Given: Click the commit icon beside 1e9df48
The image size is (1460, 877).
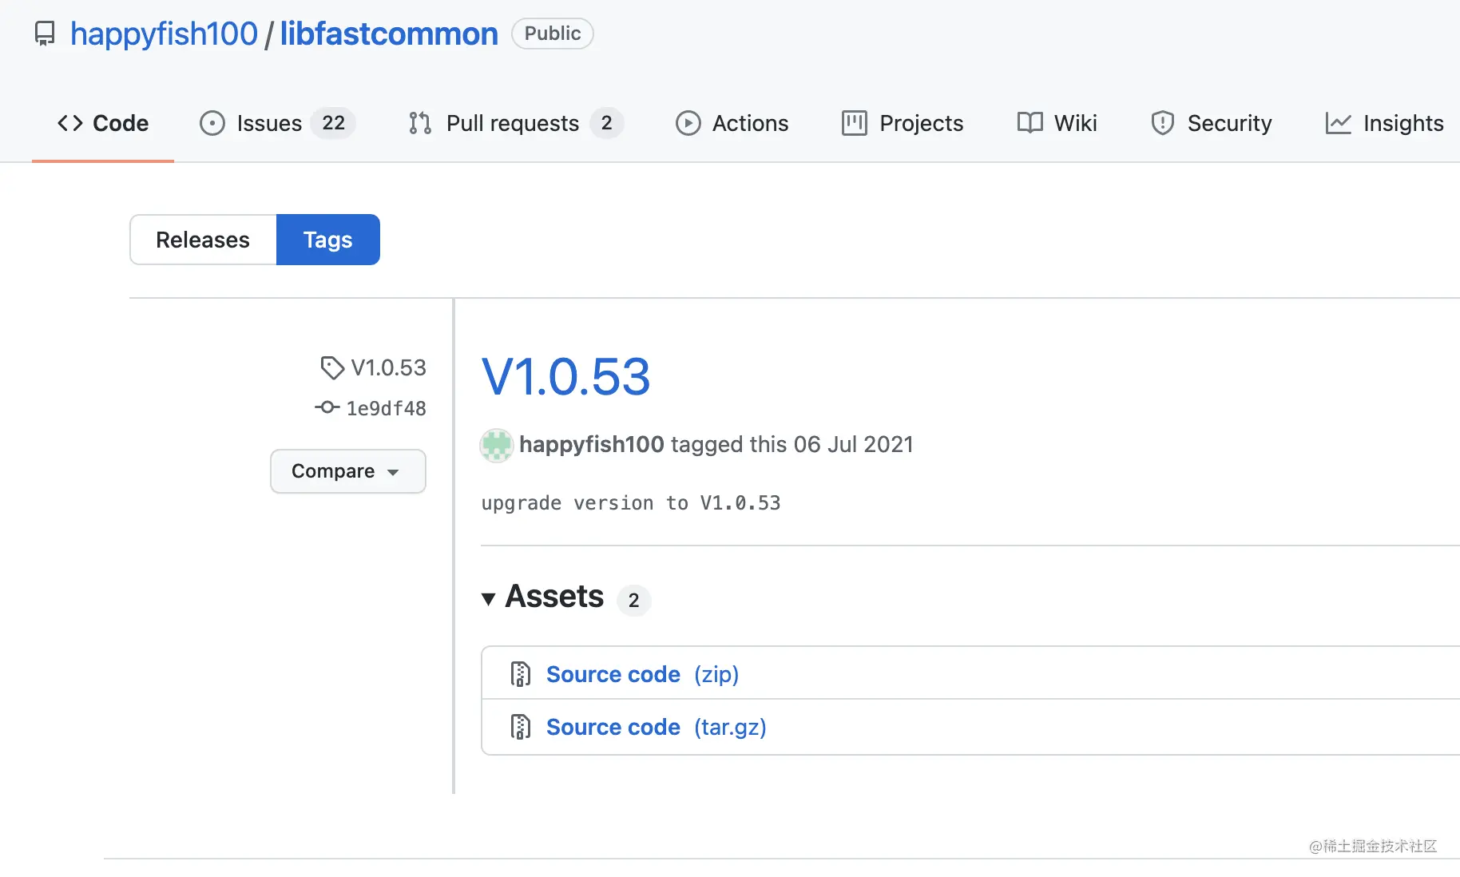Looking at the screenshot, I should point(327,407).
